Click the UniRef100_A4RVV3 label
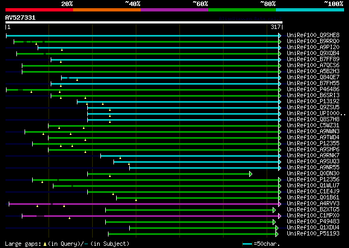 tap(313, 204)
